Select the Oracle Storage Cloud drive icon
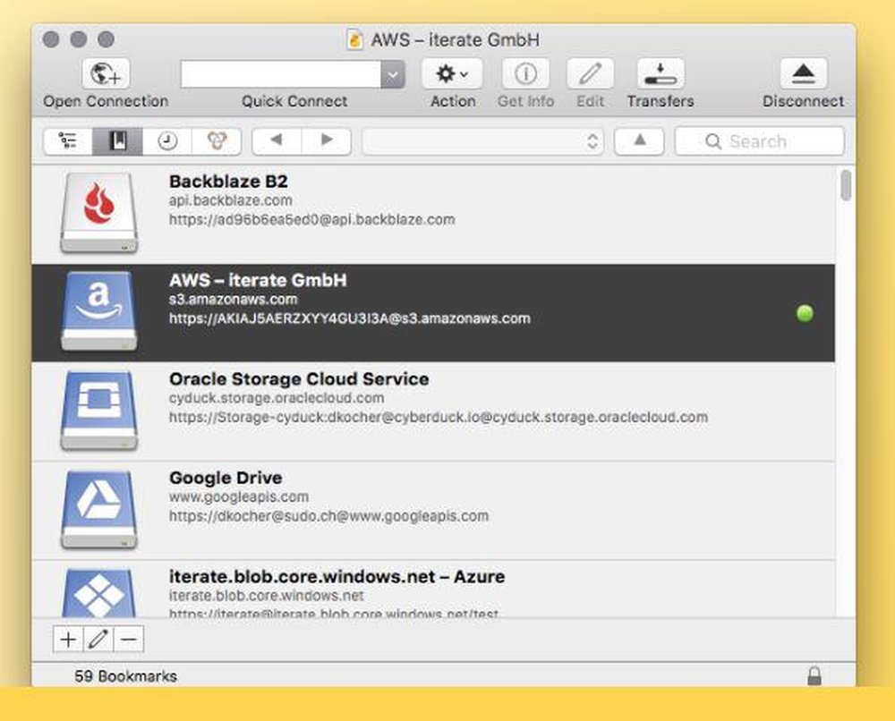 pyautogui.click(x=99, y=410)
